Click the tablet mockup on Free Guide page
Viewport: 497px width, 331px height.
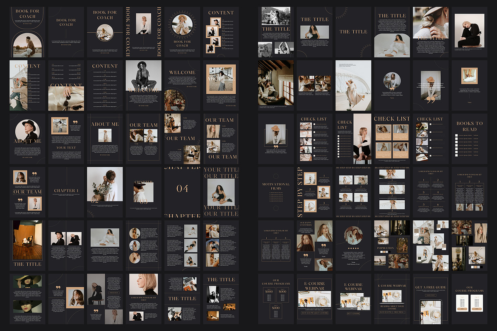point(431,311)
